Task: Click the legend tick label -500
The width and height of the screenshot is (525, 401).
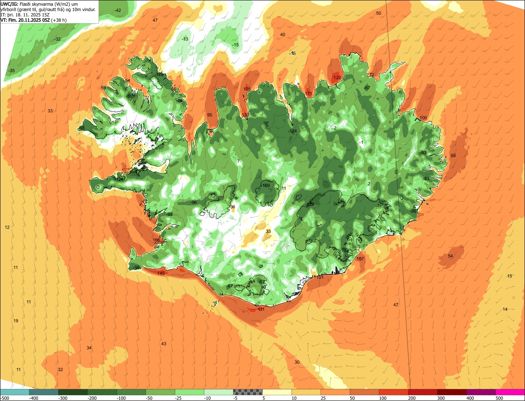Action: pos(5,398)
